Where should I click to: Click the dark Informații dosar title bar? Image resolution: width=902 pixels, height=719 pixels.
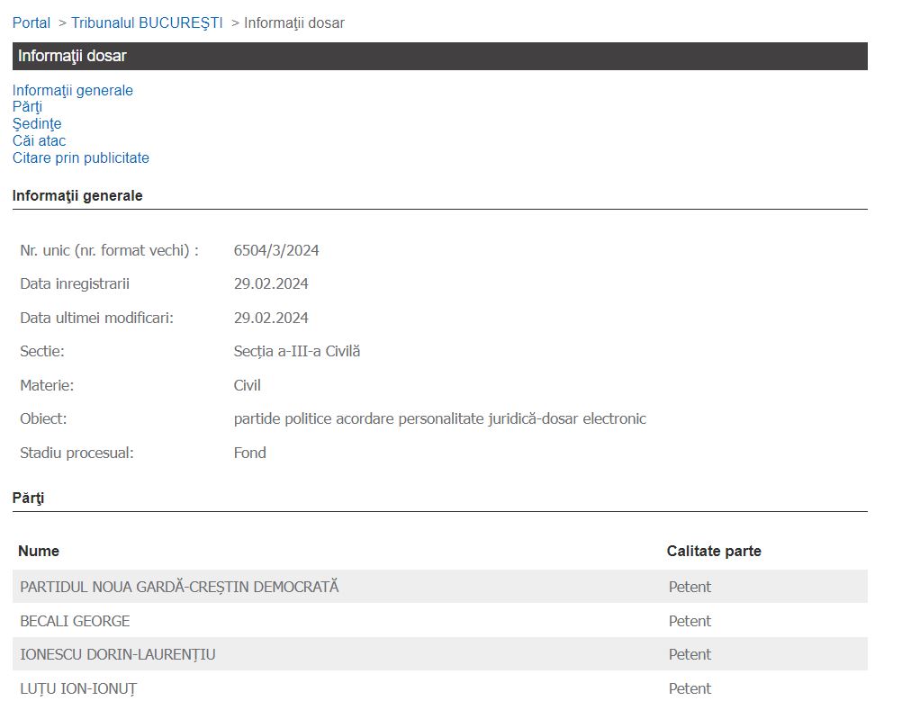439,56
